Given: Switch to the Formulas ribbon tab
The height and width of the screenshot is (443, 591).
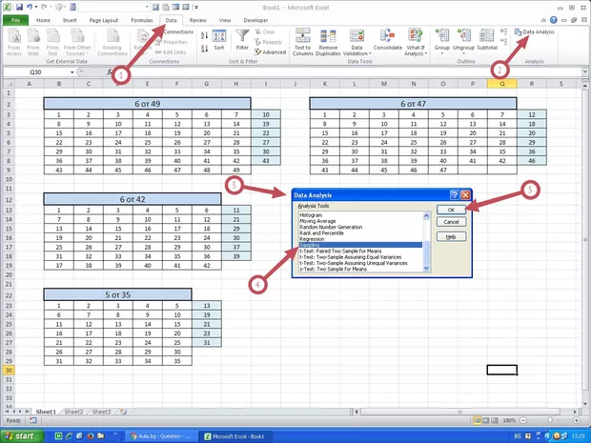Looking at the screenshot, I should pyautogui.click(x=141, y=19).
